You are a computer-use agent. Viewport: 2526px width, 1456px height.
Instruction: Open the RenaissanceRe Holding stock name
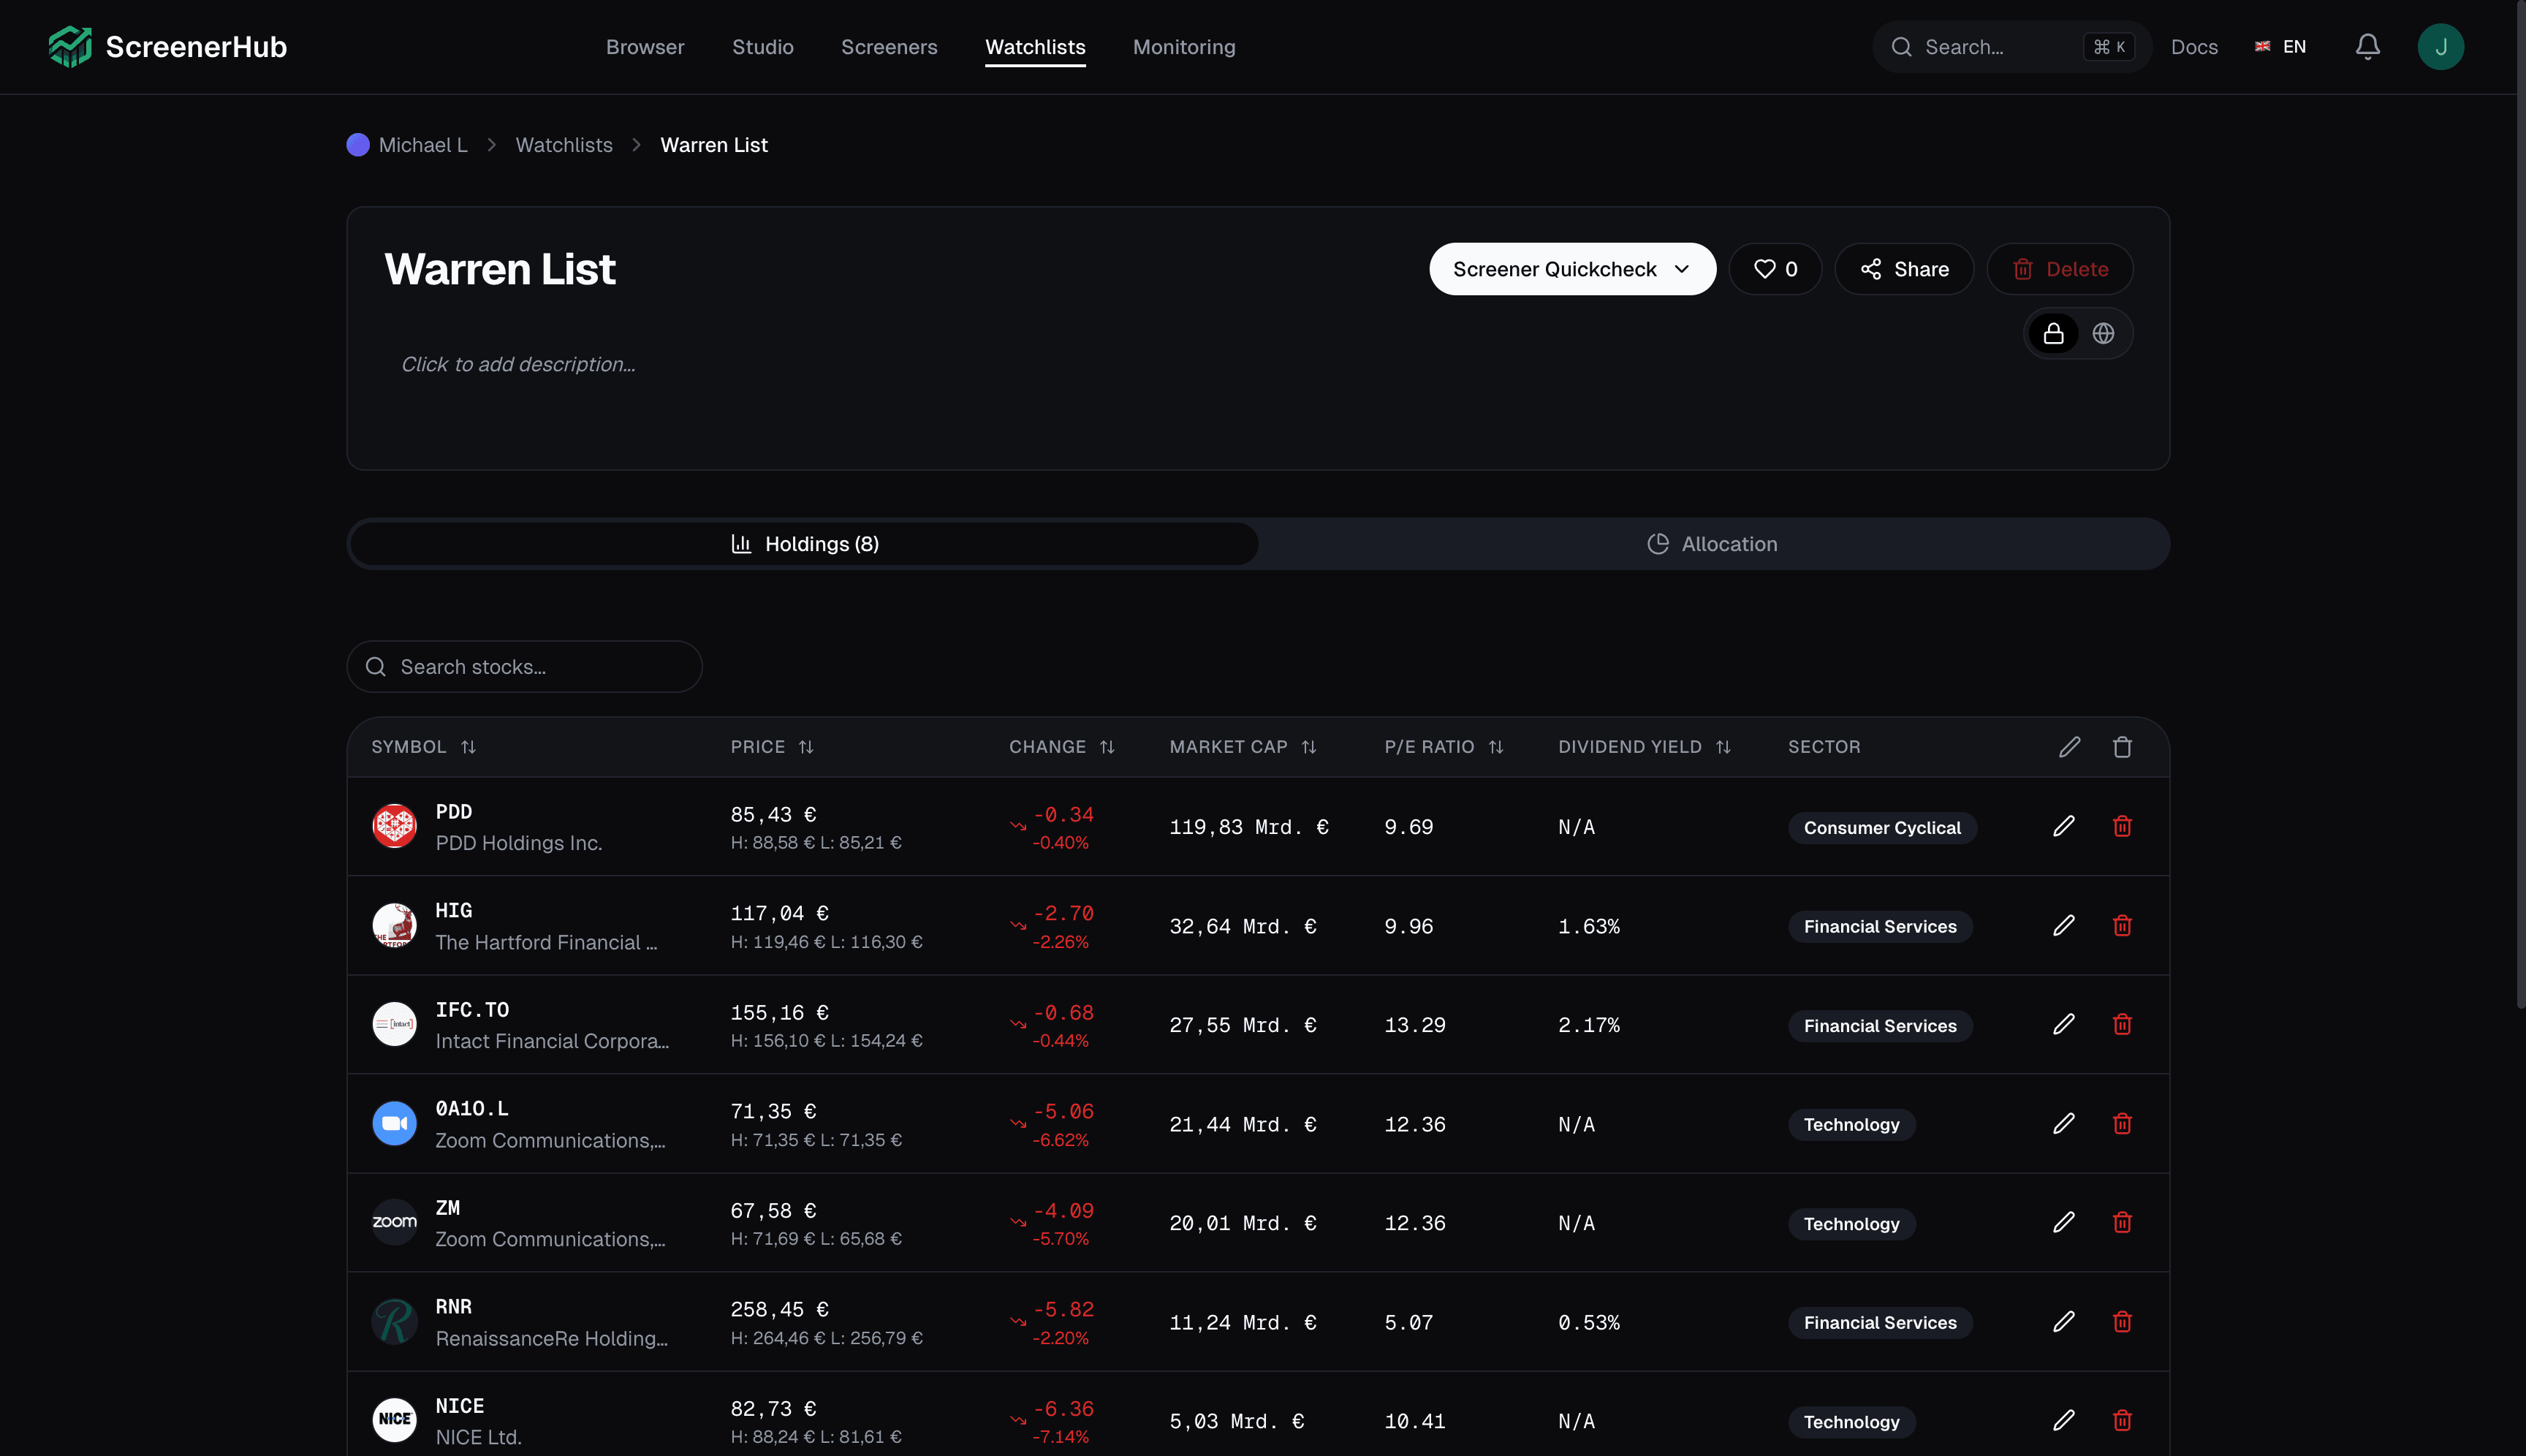551,1339
